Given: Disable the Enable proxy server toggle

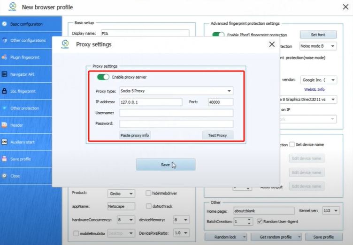Looking at the screenshot, I should (x=103, y=77).
